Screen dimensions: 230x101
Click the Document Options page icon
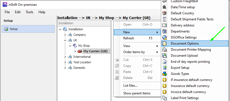(164, 43)
